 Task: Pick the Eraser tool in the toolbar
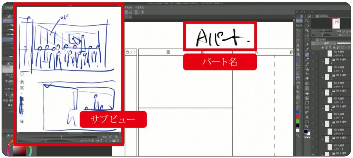tap(307, 78)
